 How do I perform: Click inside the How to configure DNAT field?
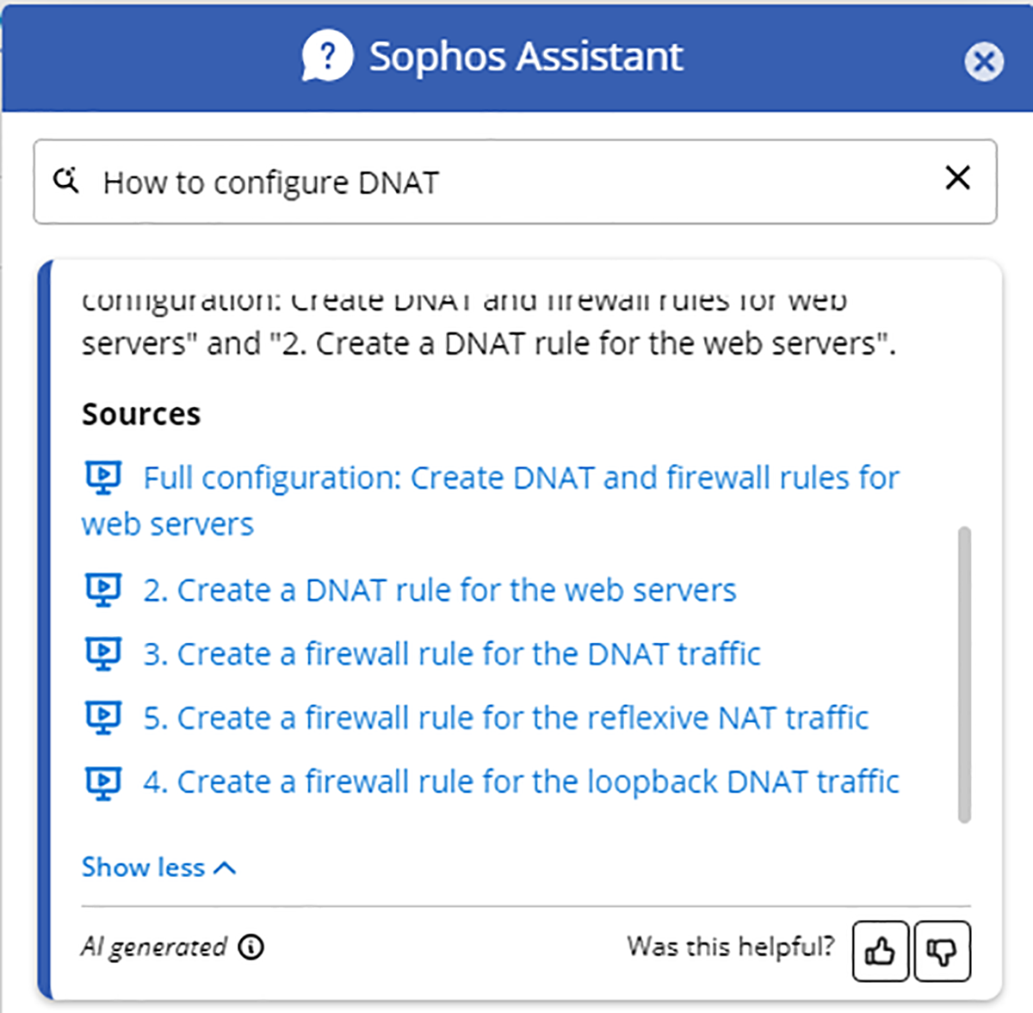(x=430, y=182)
